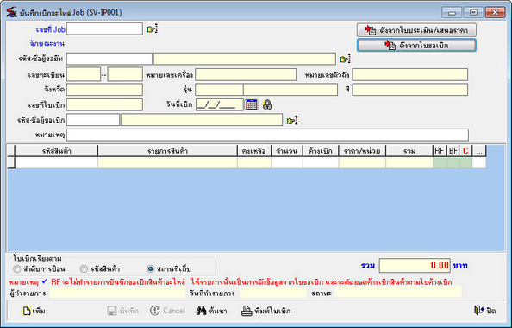Select the ลำดับการป้อน radio button
The image size is (512, 328).
(17, 269)
